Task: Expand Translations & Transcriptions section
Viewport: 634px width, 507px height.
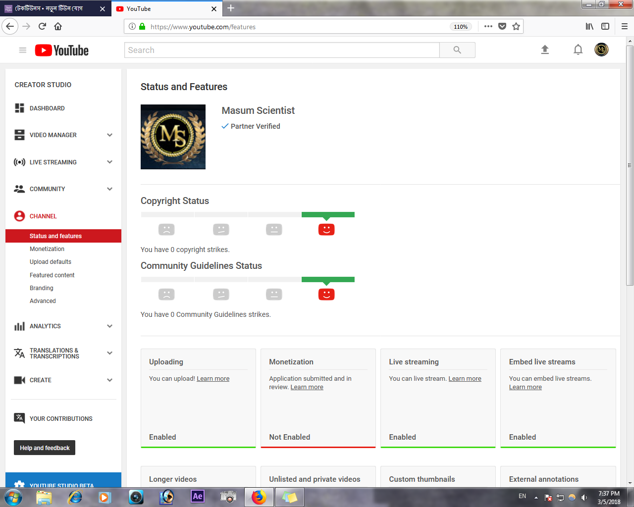Action: coord(109,353)
